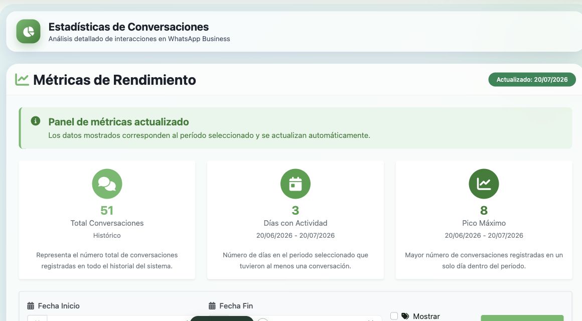Click the chat bubbles icon above Total Conversaciones
This screenshot has height=321, width=582.
(107, 184)
